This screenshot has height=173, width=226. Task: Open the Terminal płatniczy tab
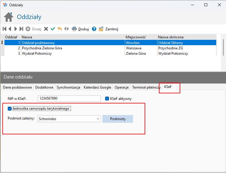tap(146, 87)
